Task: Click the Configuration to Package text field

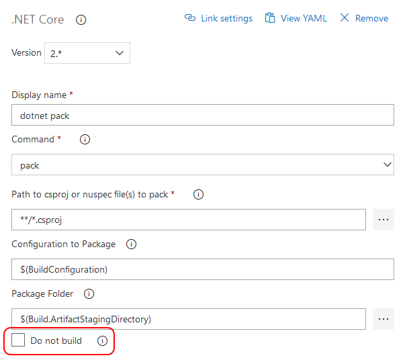Action: coord(203,269)
